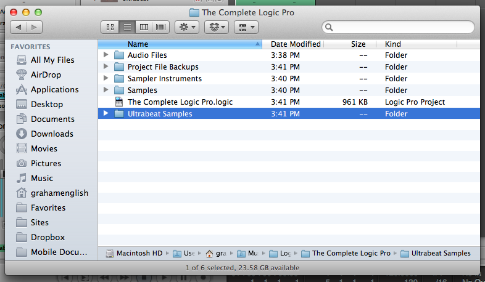Screen dimensions: 485x282
Task: Switch to Cover Flow view
Action: pyautogui.click(x=161, y=27)
